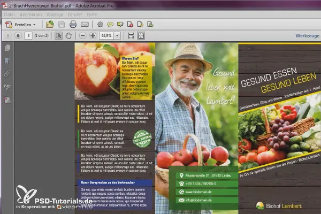321x214 pixels.
Task: Click the extract page icon
Action: tap(150, 25)
